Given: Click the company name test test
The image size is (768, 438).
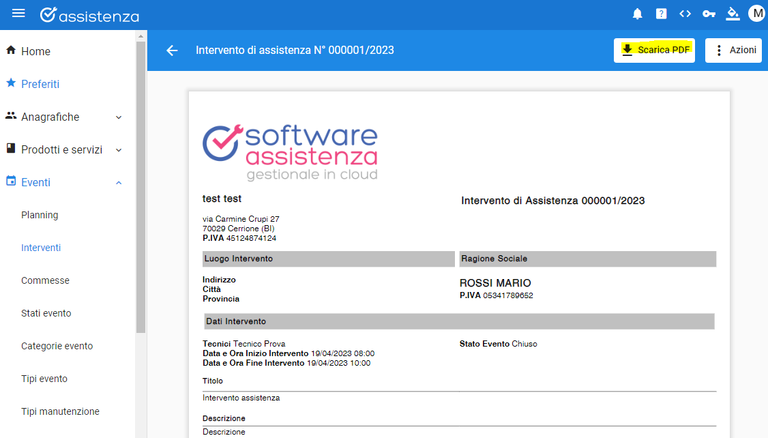Looking at the screenshot, I should click(x=222, y=199).
